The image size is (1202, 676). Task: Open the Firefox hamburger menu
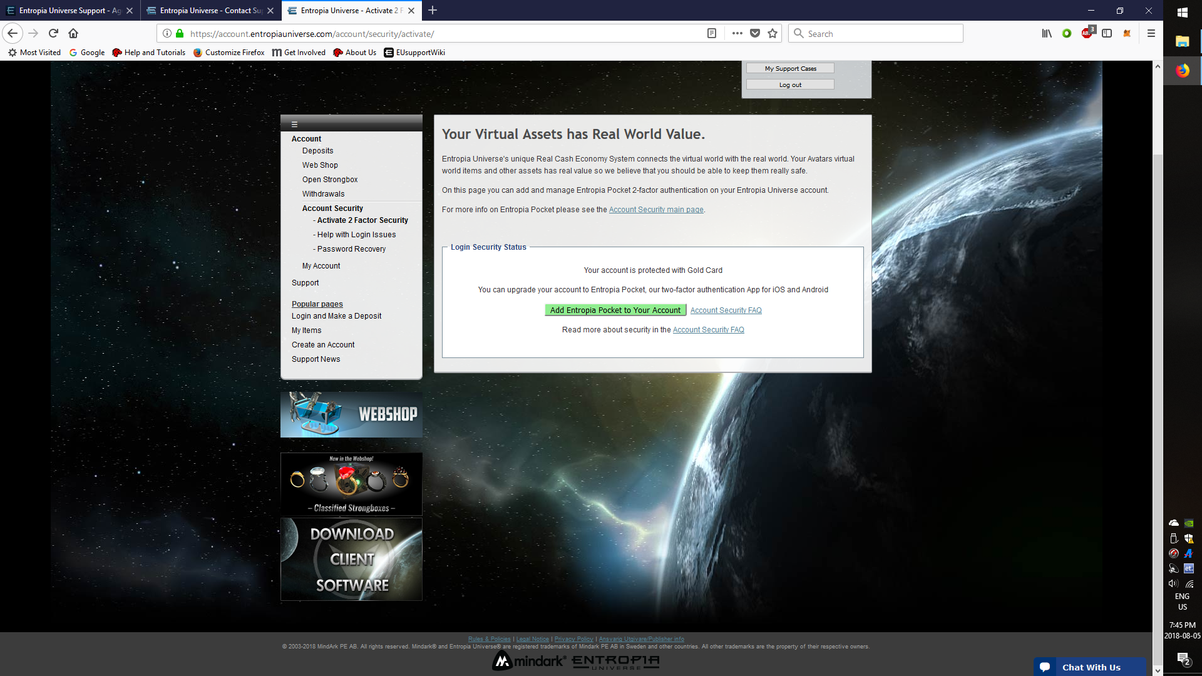pyautogui.click(x=1151, y=33)
